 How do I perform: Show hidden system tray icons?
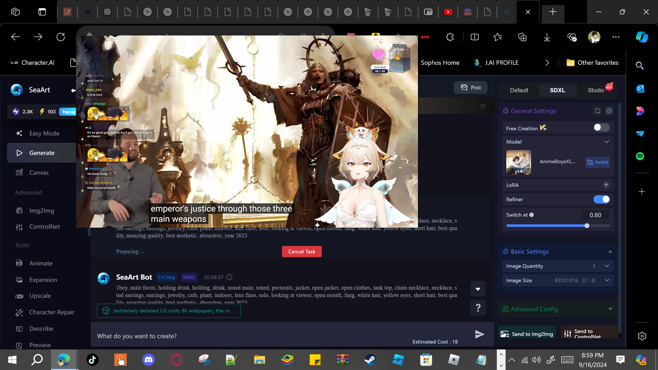511,360
